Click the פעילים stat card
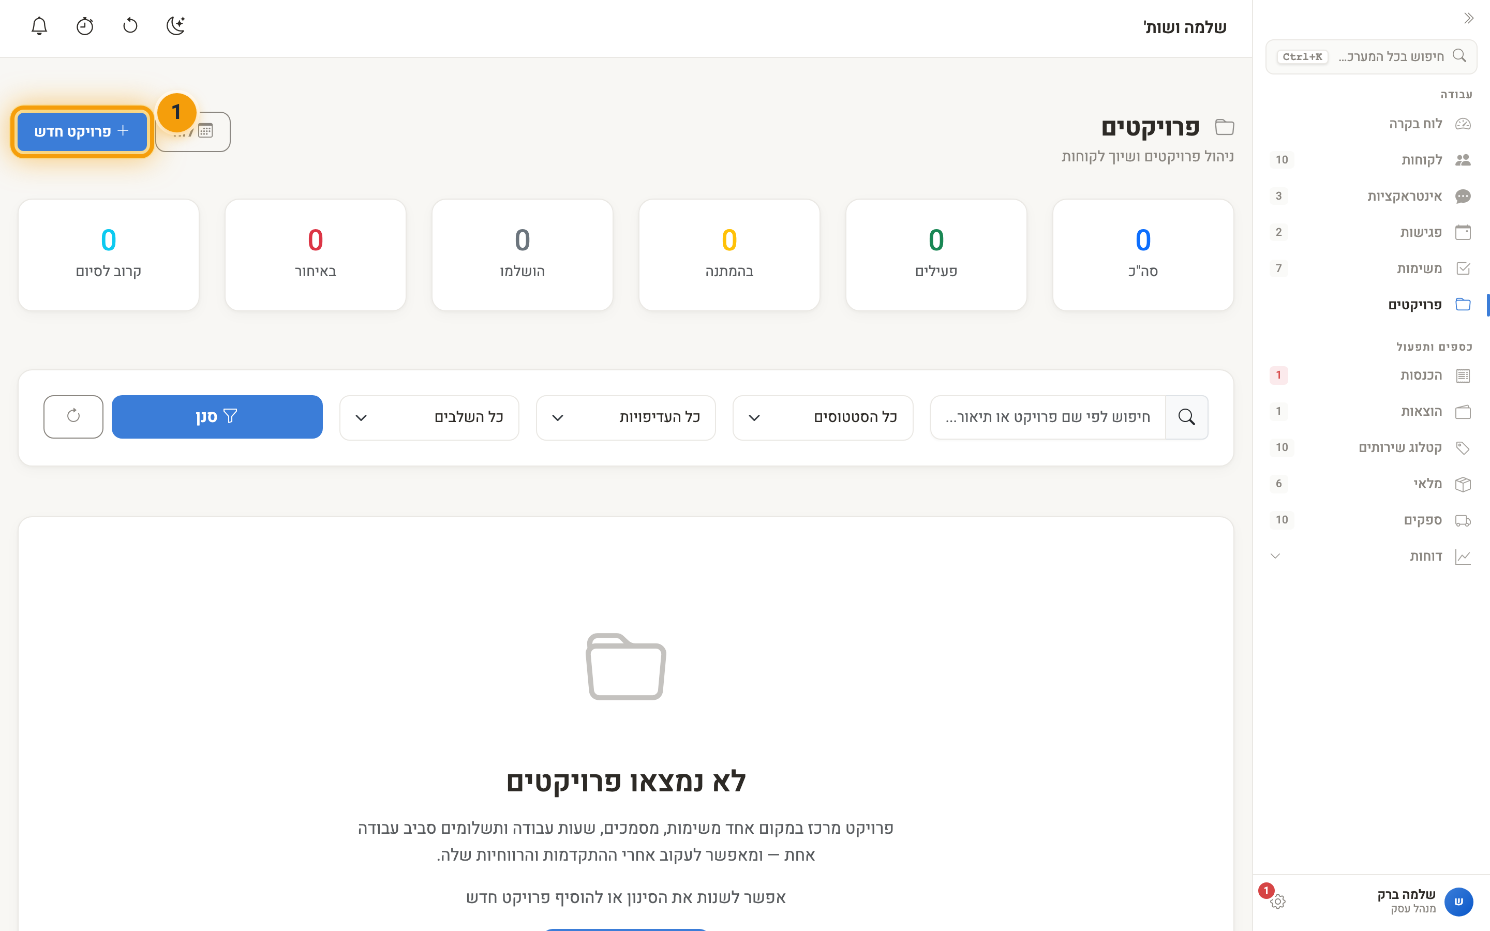1490x931 pixels. click(936, 255)
